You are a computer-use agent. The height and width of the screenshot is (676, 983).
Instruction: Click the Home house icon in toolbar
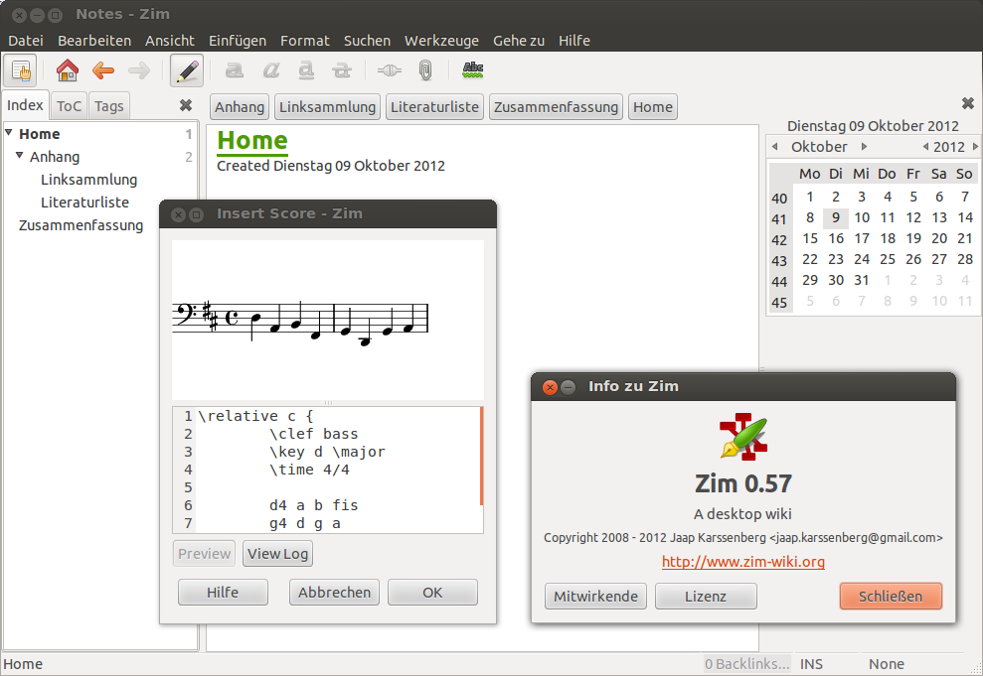coord(67,70)
